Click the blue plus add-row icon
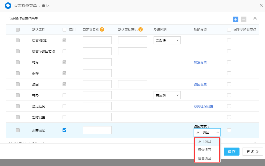The height and width of the screenshot is (166, 265). coord(235,19)
